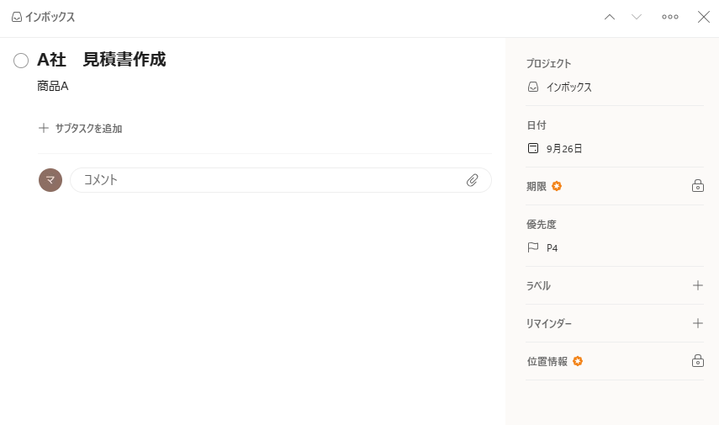
Task: Open the three-dot more options menu
Action: click(670, 17)
